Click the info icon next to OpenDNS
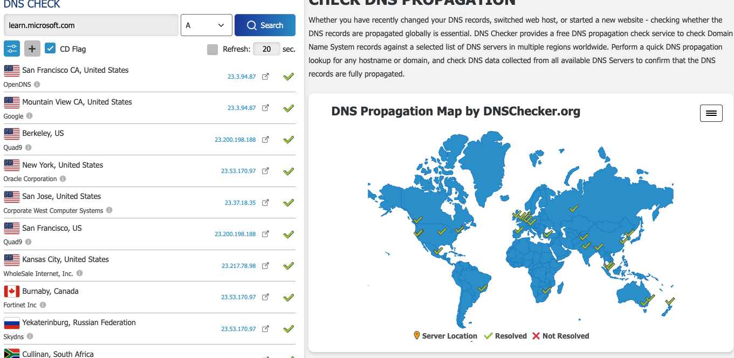Screen dimensions: 734x358 tap(36, 84)
